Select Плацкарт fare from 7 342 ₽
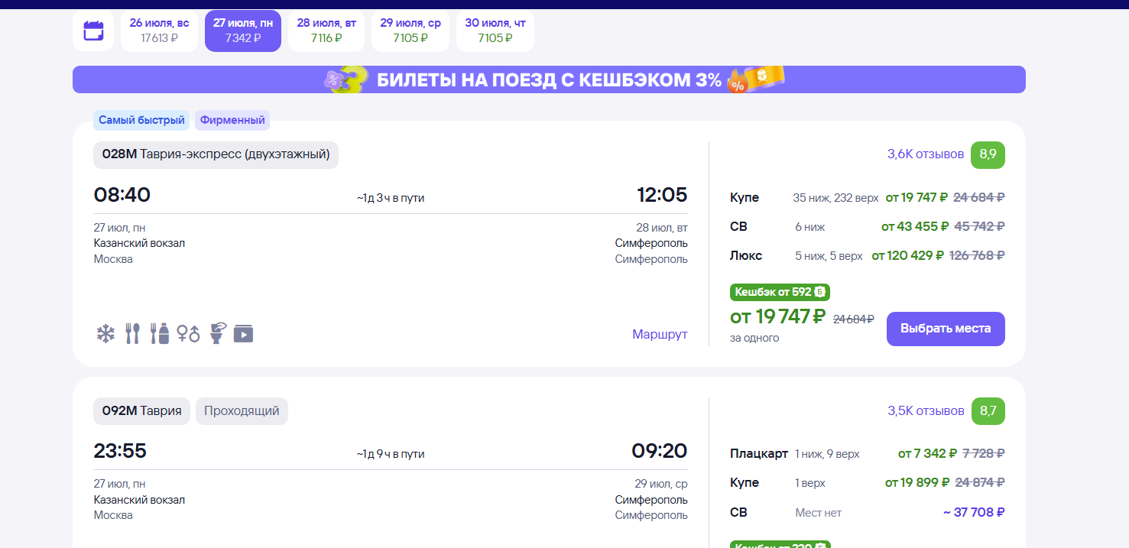The height and width of the screenshot is (548, 1129). click(868, 453)
